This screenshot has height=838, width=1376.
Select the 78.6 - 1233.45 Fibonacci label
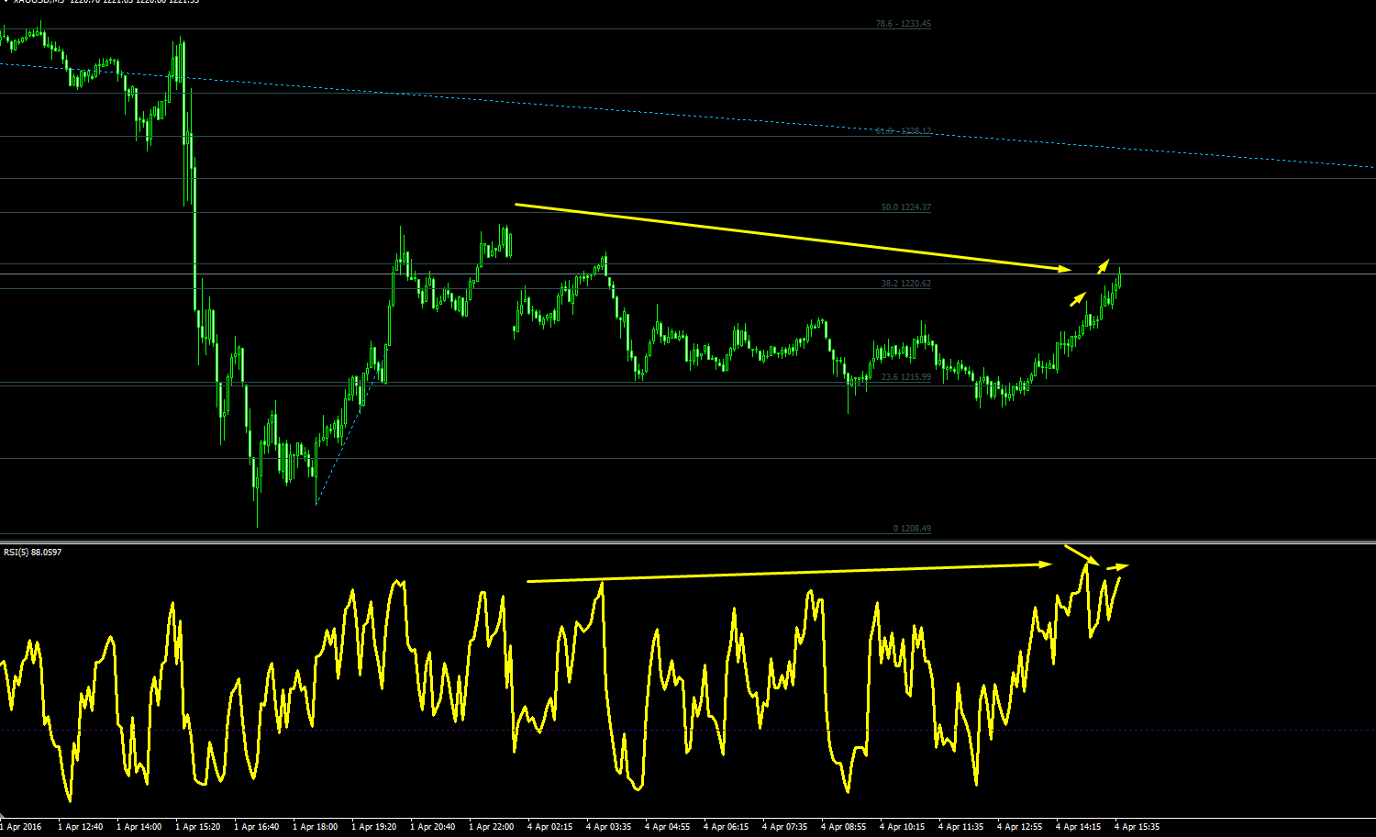(903, 24)
